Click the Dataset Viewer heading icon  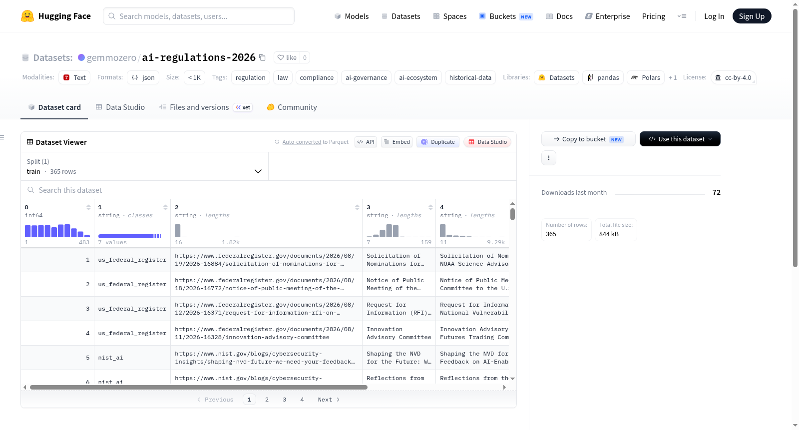tap(30, 142)
